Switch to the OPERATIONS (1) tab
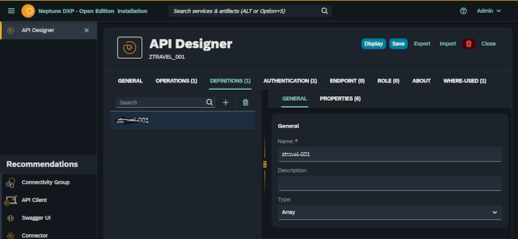Viewport: 518px width, 239px height. click(x=176, y=81)
